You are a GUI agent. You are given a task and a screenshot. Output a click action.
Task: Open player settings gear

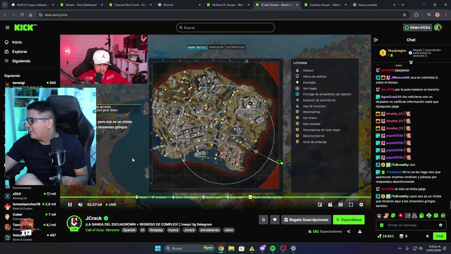[x=361, y=205]
